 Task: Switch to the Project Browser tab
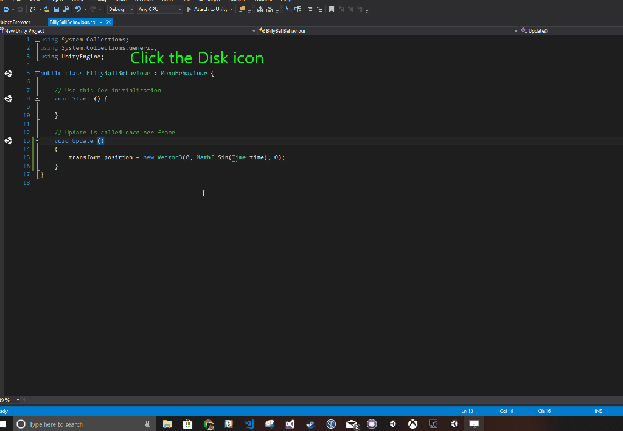(x=16, y=22)
